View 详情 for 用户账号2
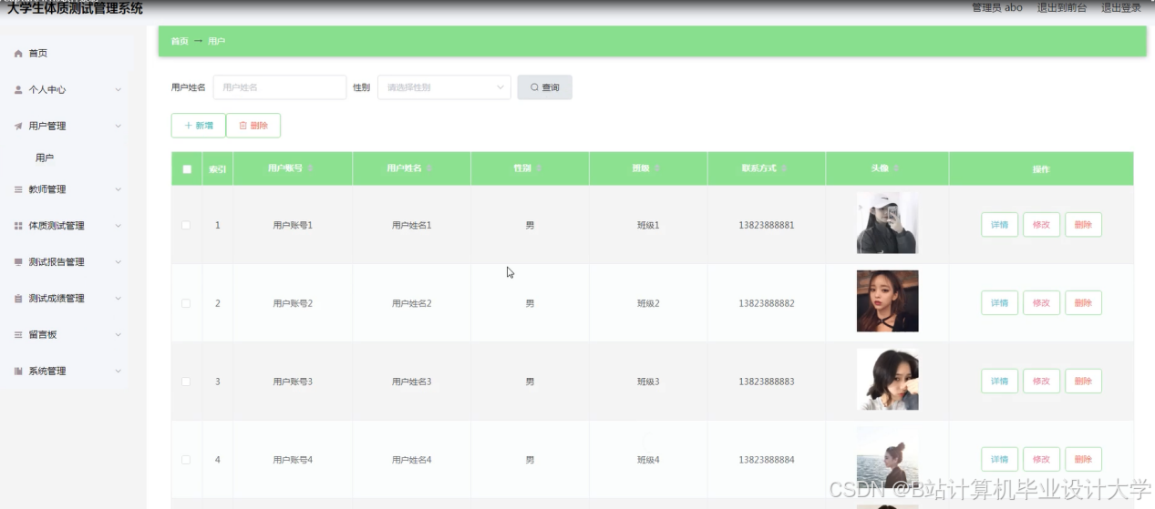Screen dimensions: 1155x509 999,303
